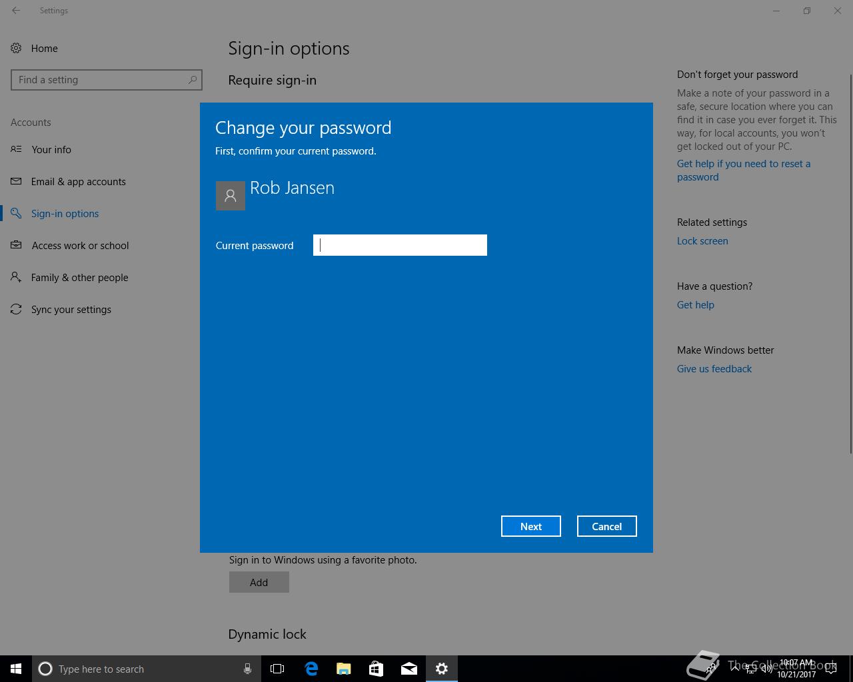Click the microphone icon in taskbar search
The height and width of the screenshot is (682, 853).
pos(247,669)
